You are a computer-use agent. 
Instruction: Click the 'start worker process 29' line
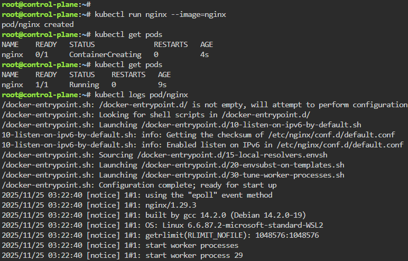coord(188,255)
